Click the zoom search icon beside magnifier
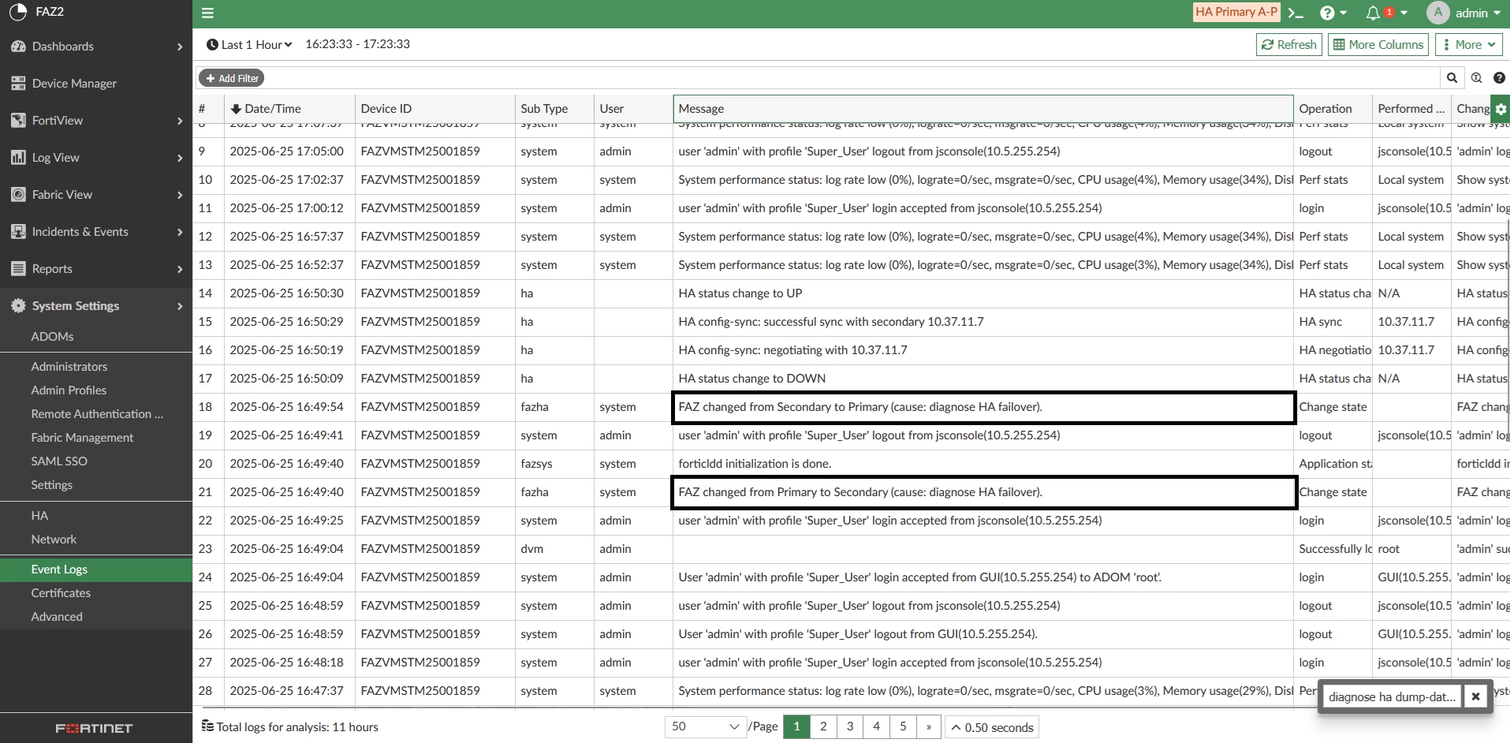Image resolution: width=1510 pixels, height=743 pixels. [1476, 78]
